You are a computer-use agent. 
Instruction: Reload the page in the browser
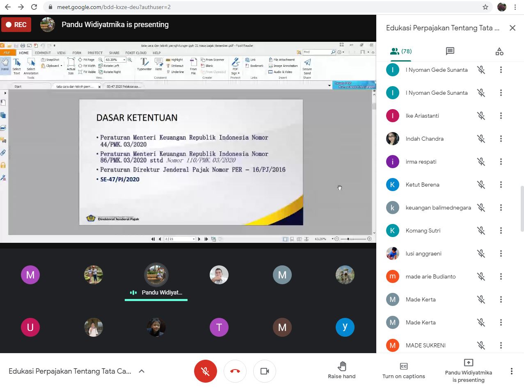click(x=34, y=7)
